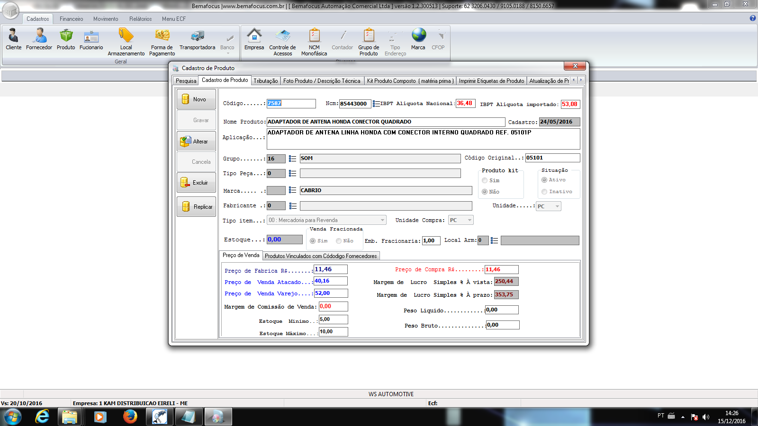Select Situação Inativo radio
This screenshot has width=758, height=426.
(544, 192)
